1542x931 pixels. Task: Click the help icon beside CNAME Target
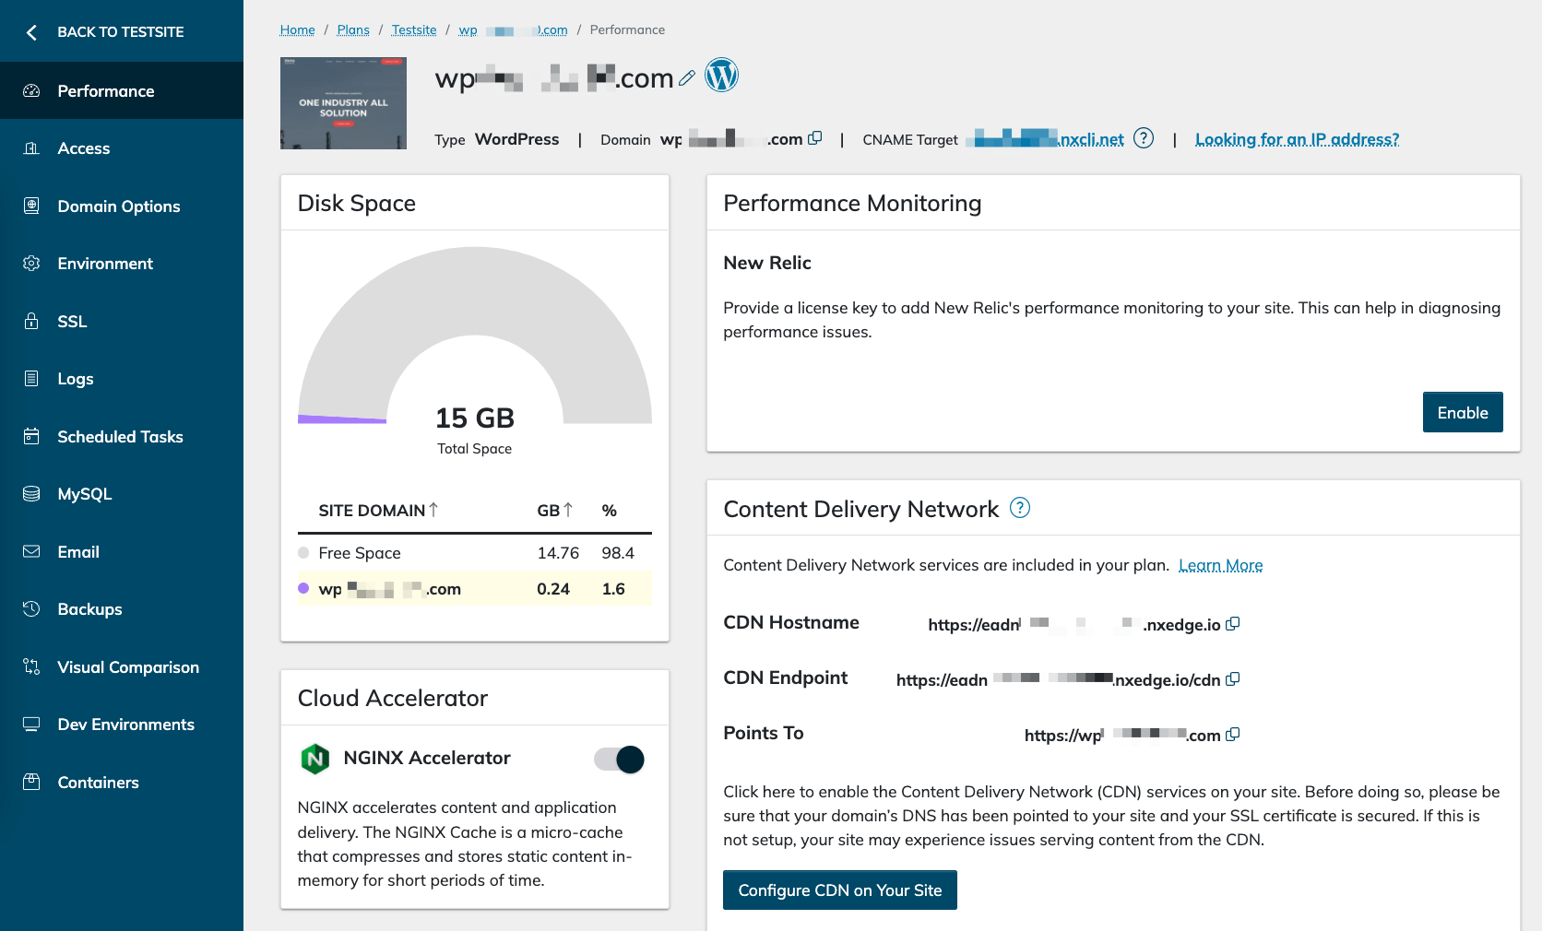click(1144, 138)
